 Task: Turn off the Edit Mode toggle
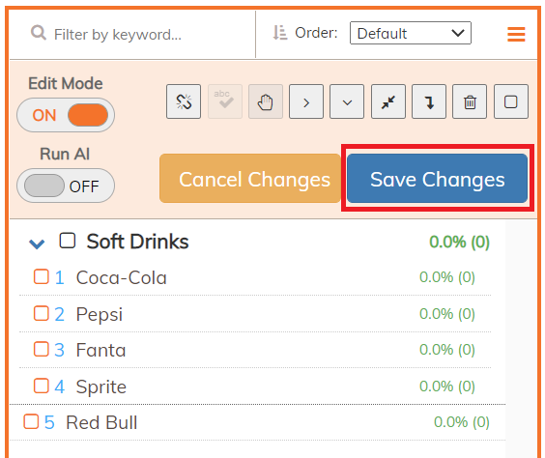[66, 115]
